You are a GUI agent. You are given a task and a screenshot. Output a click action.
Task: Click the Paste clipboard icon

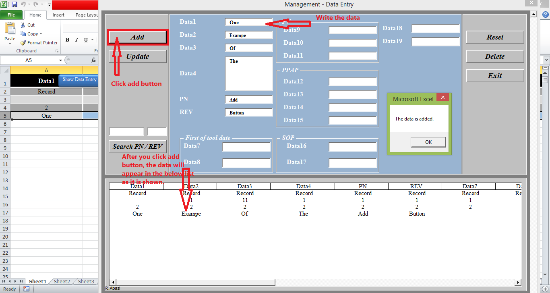pyautogui.click(x=10, y=28)
